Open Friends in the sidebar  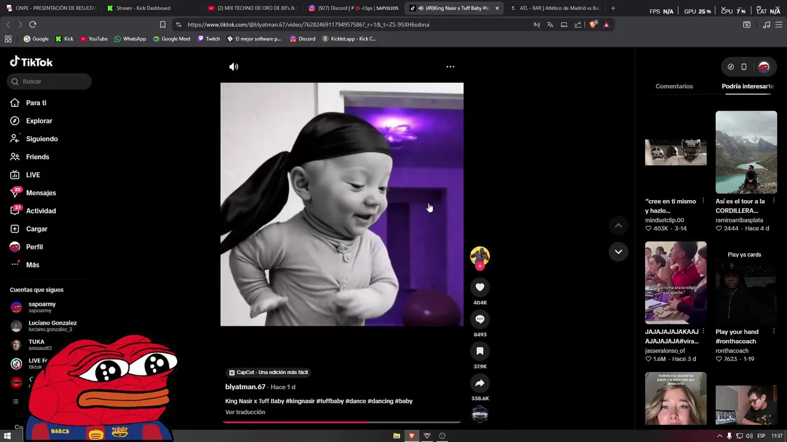pos(38,157)
